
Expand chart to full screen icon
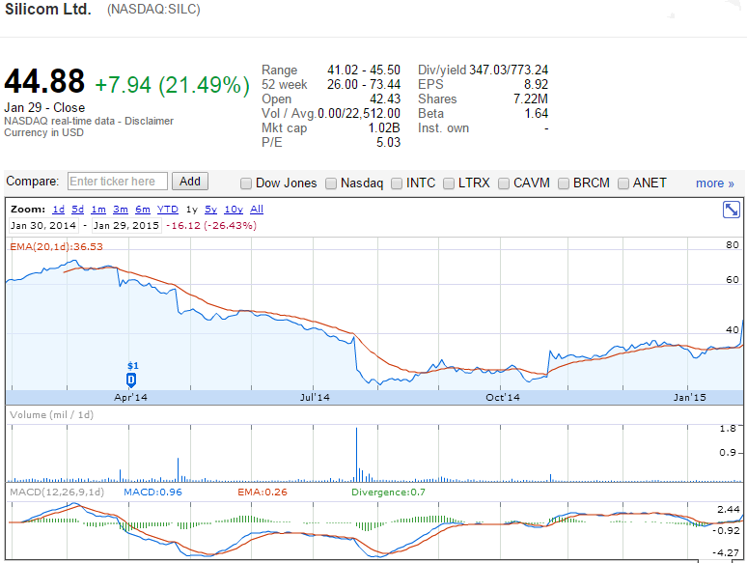click(x=731, y=210)
